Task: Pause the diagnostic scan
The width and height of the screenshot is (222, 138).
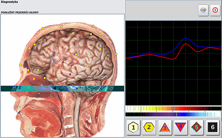Action: pyautogui.click(x=203, y=10)
